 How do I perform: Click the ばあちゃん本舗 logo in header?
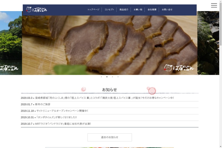37,9
